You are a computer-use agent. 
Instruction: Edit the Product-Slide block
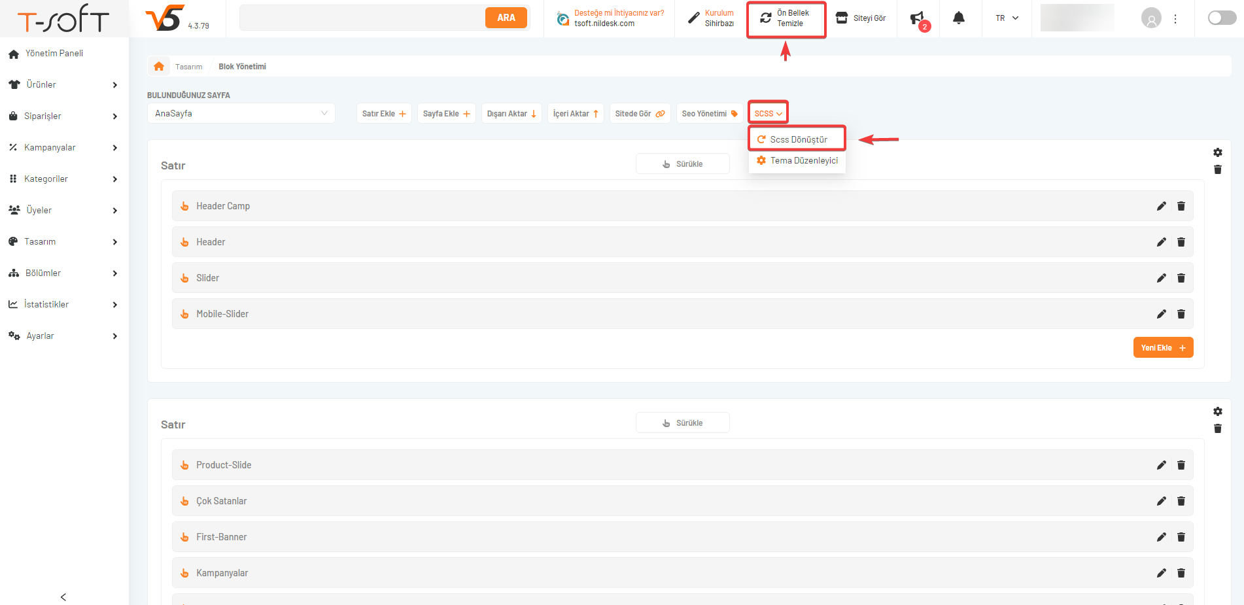click(1161, 465)
